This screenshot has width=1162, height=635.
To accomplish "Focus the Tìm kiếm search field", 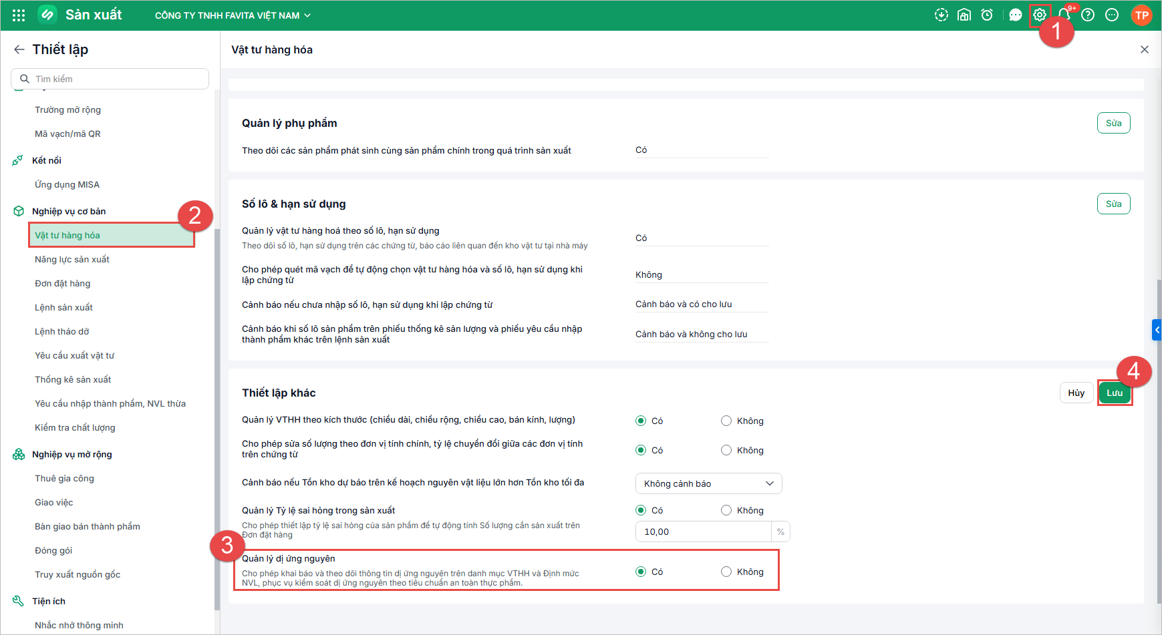I will click(110, 79).
